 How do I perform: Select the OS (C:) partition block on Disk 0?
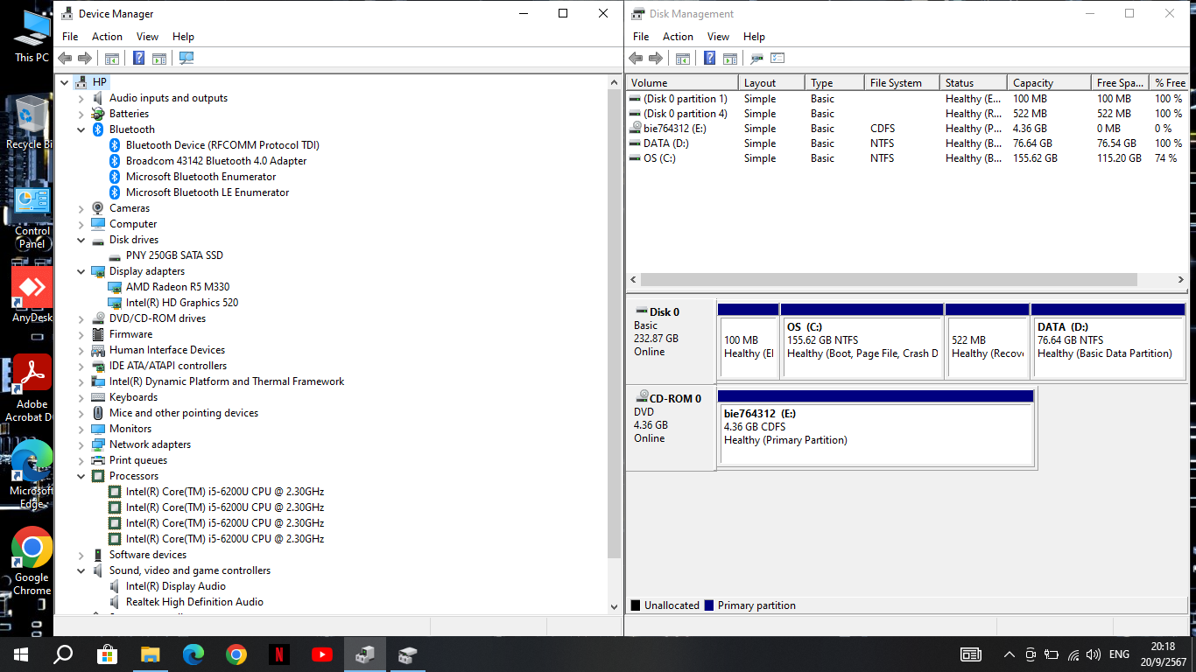tap(862, 346)
